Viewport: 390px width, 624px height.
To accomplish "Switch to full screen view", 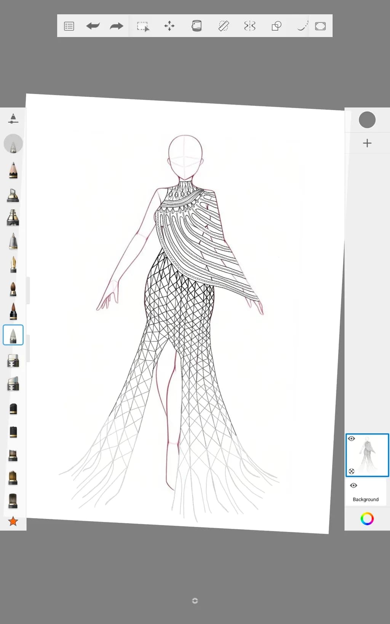I will [320, 26].
